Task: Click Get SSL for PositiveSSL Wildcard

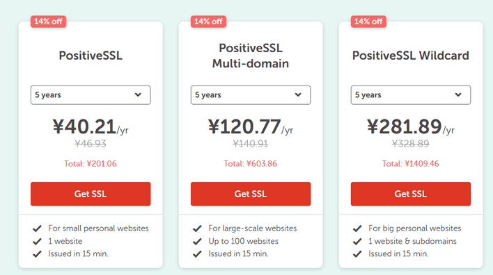Action: [x=411, y=194]
